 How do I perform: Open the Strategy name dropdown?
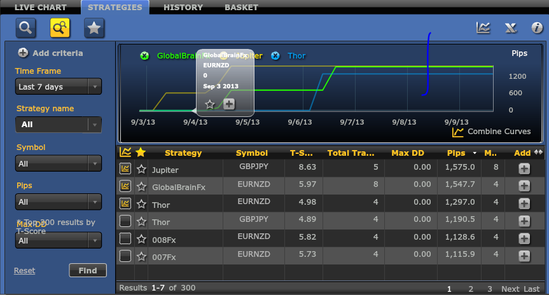click(59, 125)
